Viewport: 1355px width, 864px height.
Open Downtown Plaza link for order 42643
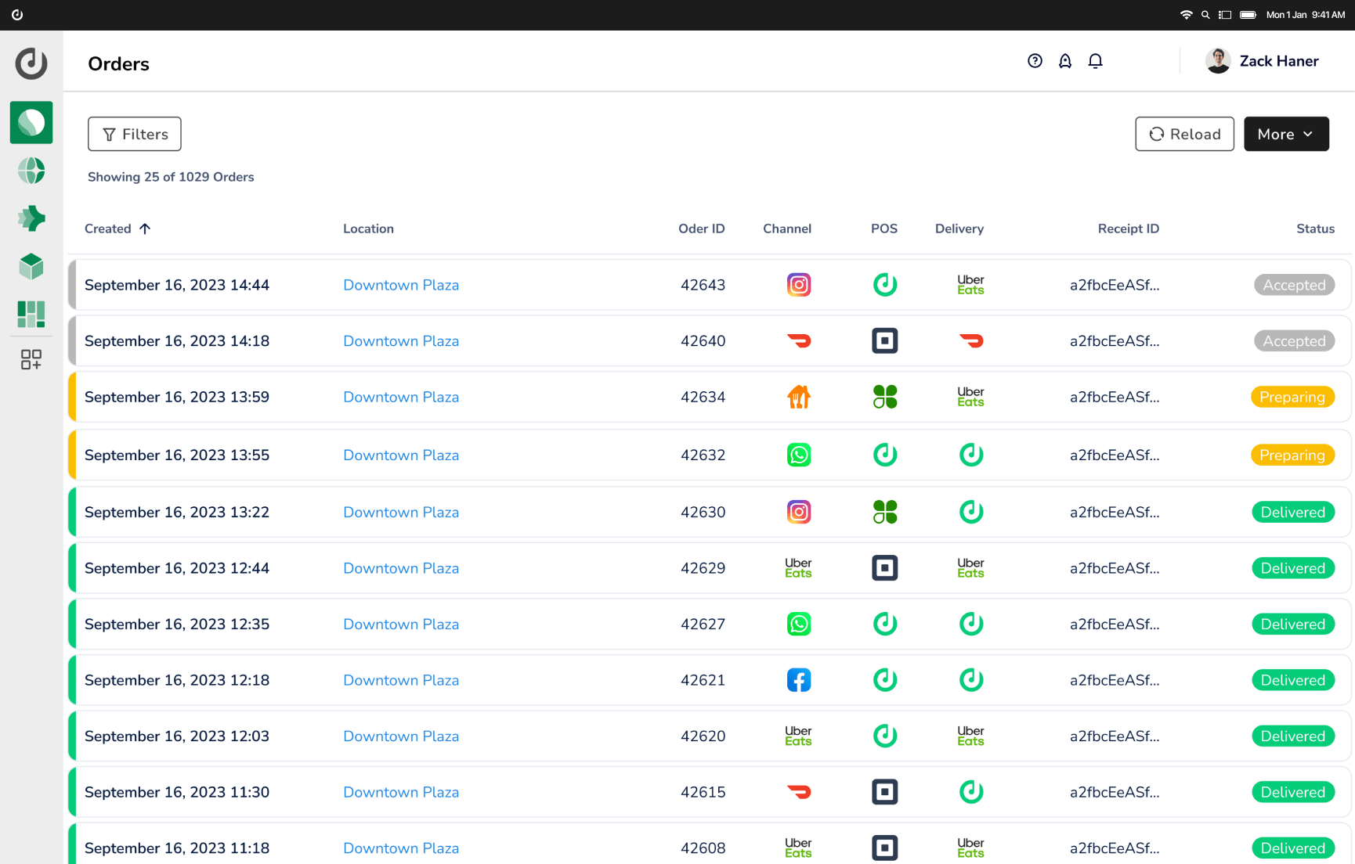(x=401, y=285)
